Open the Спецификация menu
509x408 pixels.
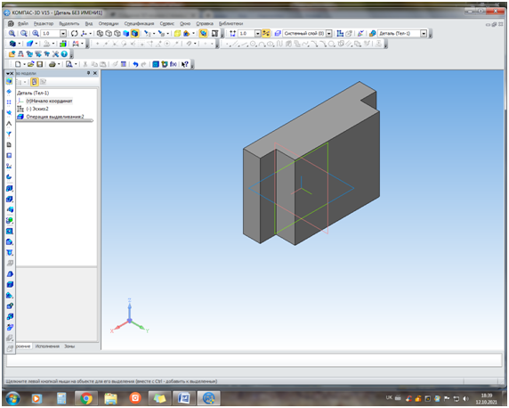[x=139, y=23]
